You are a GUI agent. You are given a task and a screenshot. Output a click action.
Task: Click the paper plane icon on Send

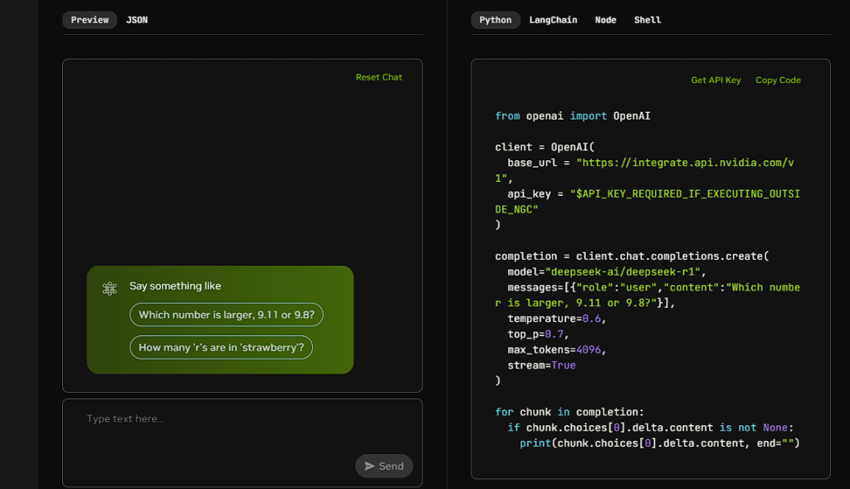coord(369,467)
